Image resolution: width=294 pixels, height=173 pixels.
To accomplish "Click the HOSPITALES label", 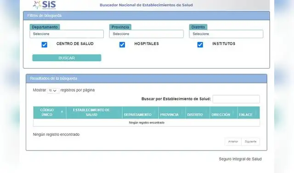I will click(x=147, y=44).
